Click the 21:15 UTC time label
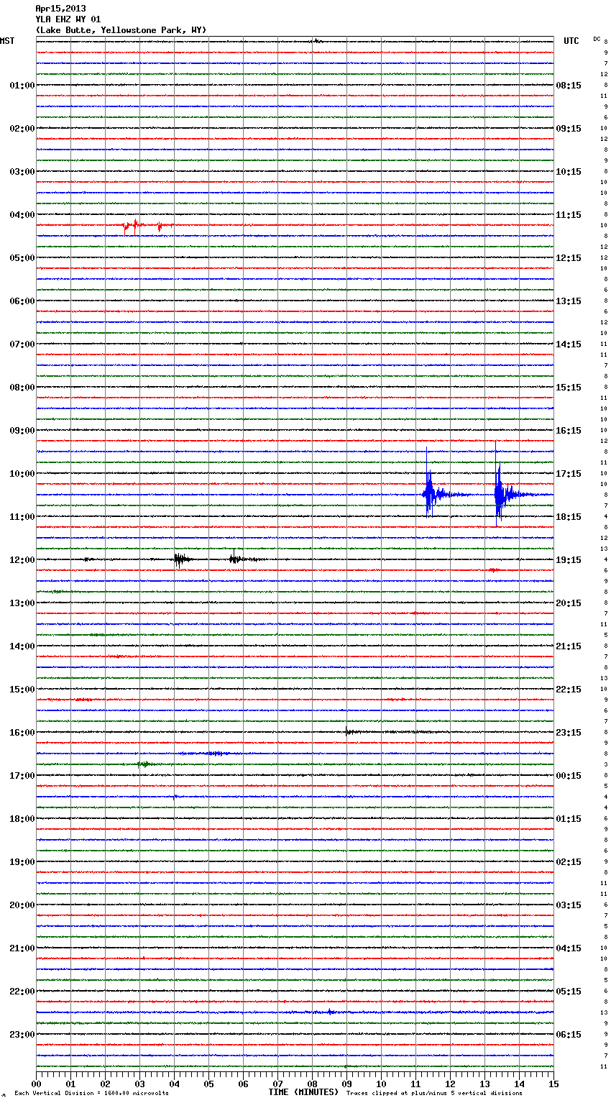Viewport: 611px width, 1103px height. point(569,646)
